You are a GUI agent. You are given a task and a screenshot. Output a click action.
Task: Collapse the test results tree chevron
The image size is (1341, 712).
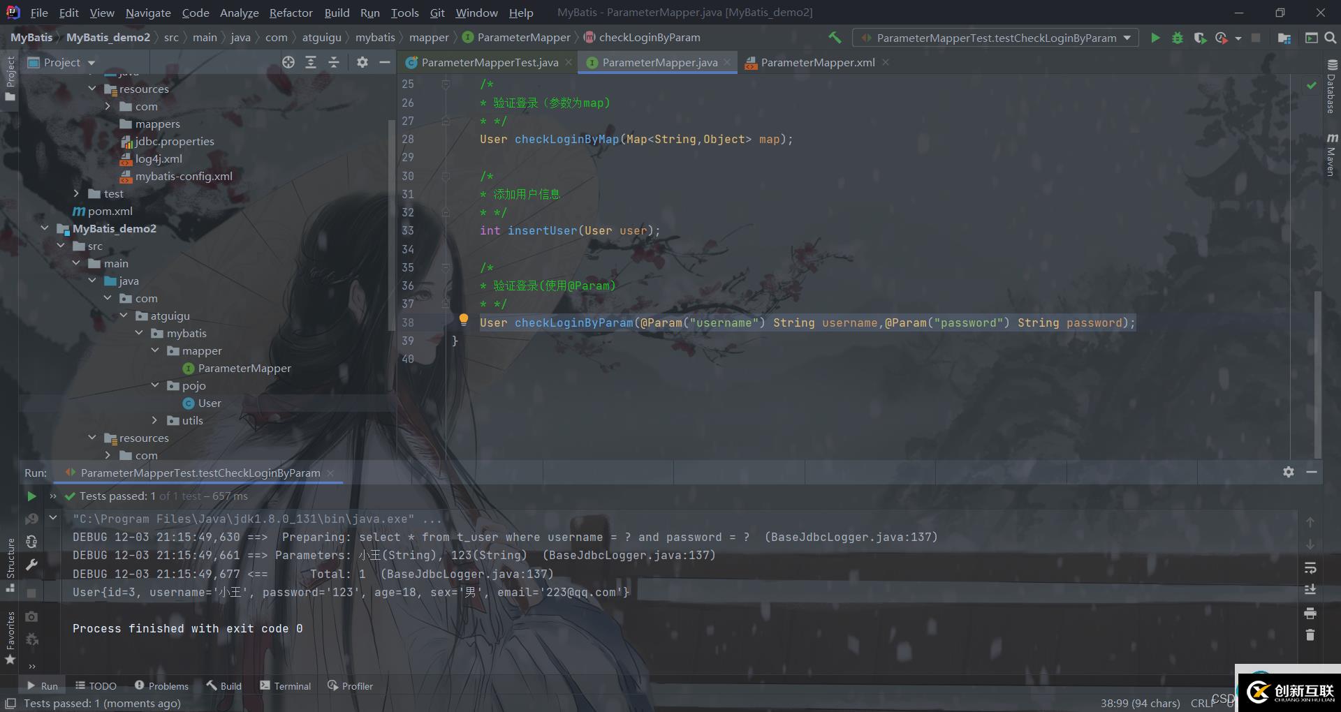pos(53,518)
